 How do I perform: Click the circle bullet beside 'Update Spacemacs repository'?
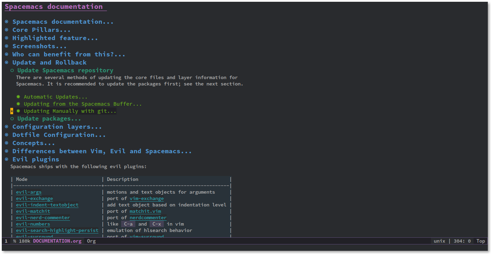coord(12,70)
